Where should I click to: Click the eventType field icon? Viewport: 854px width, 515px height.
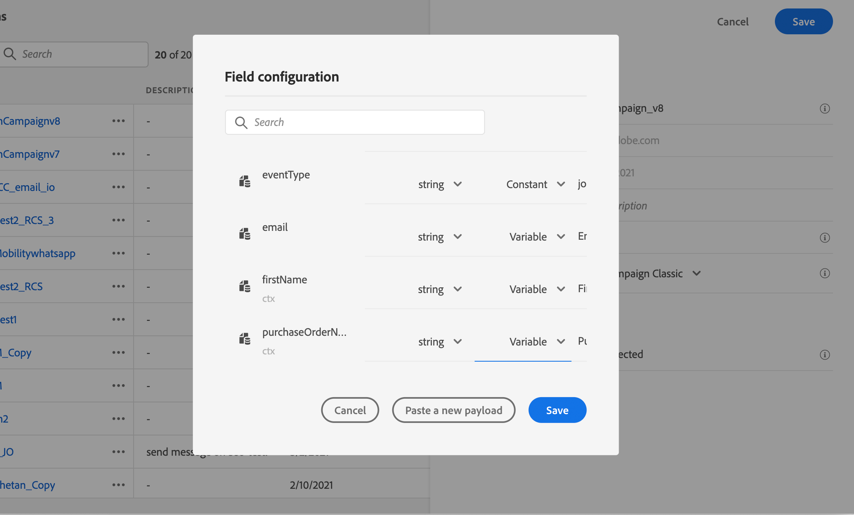245,181
